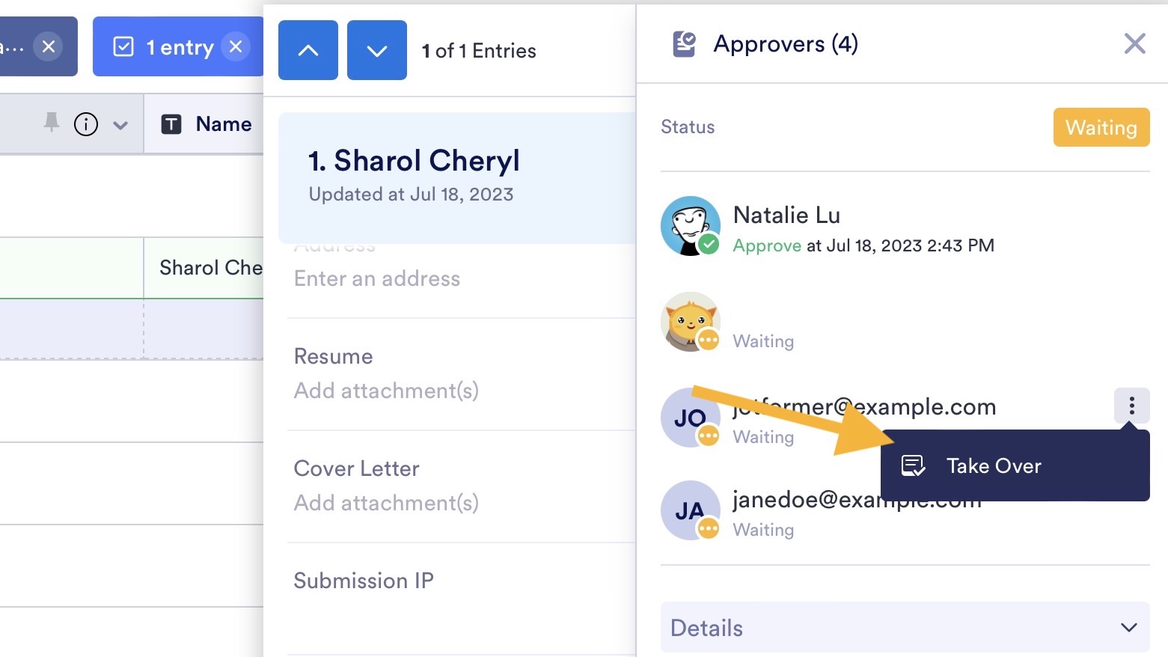Image resolution: width=1168 pixels, height=657 pixels.
Task: Close the Approvers panel
Action: (1134, 43)
